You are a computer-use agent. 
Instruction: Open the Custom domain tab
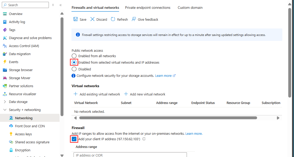tap(190, 8)
